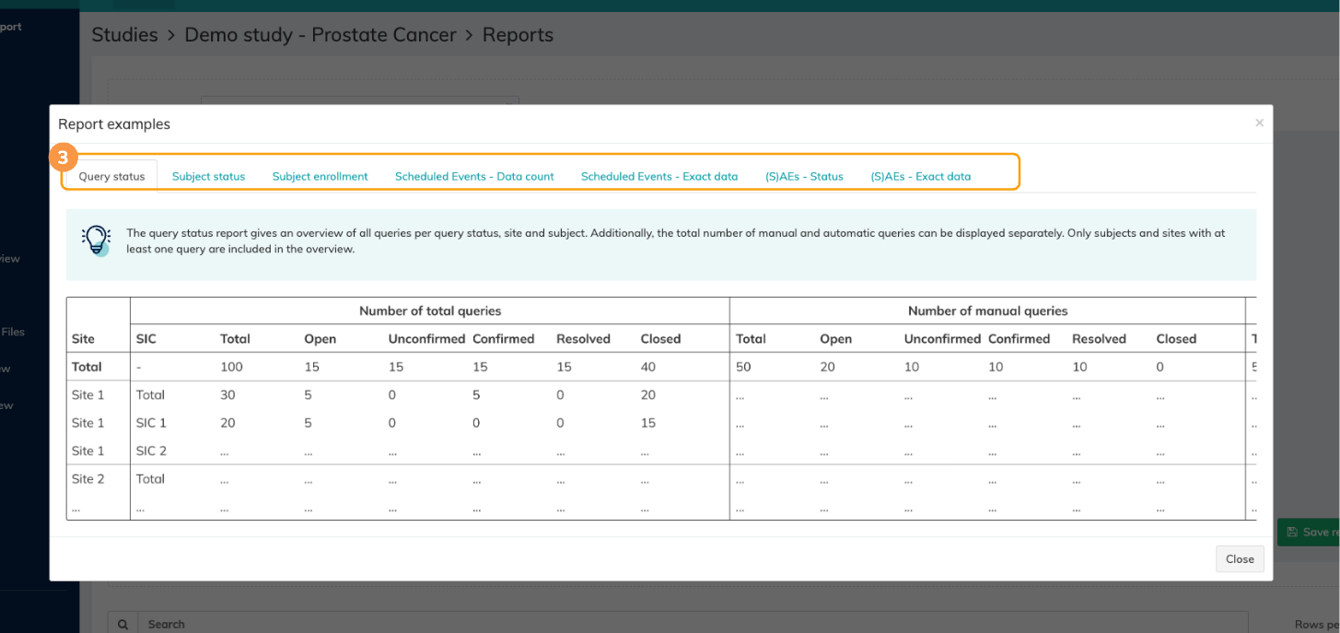Focus the Search input field
The width and height of the screenshot is (1340, 633).
pos(645,624)
